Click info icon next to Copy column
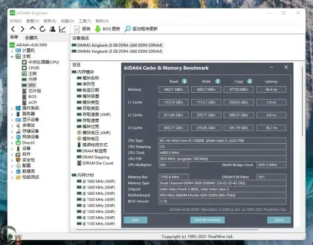 [250, 81]
